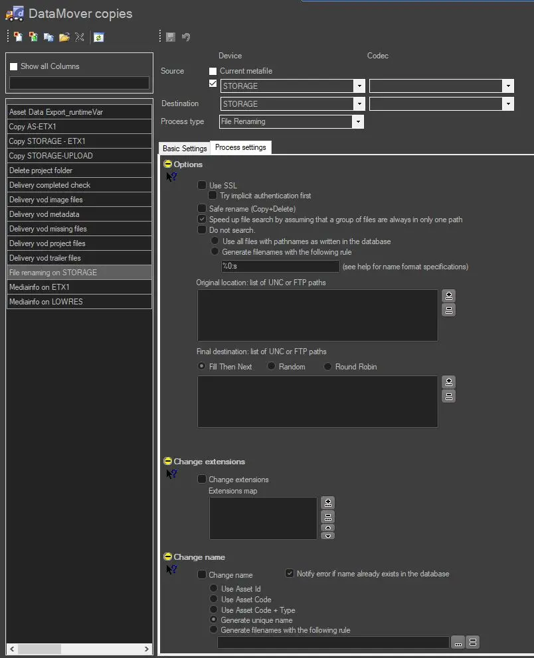
Task: Move Extensions map entry down
Action: click(x=327, y=536)
